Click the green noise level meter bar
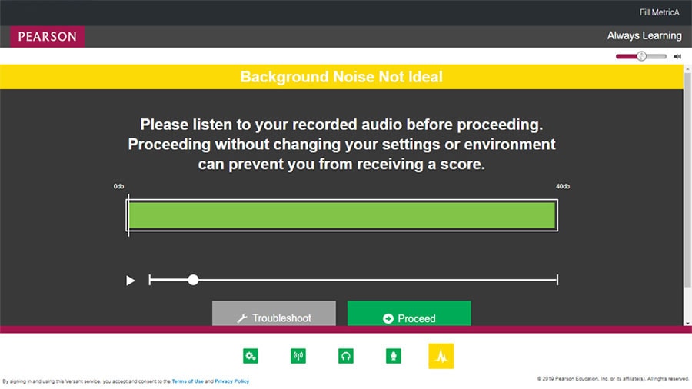 [341, 215]
